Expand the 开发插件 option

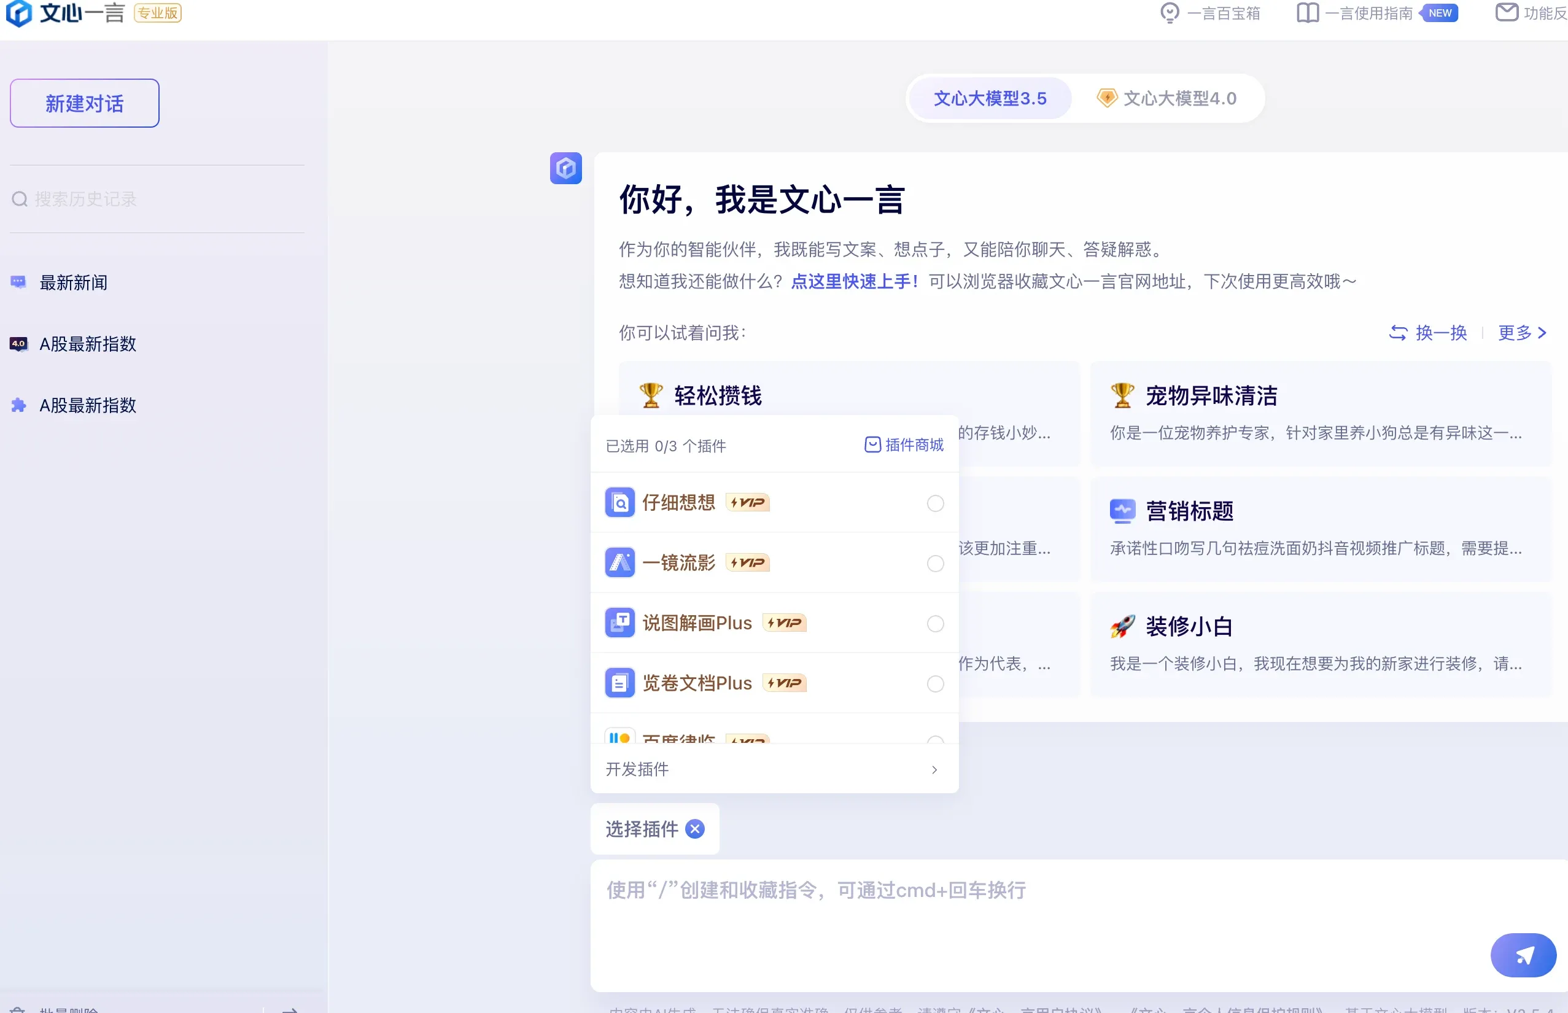pos(934,769)
